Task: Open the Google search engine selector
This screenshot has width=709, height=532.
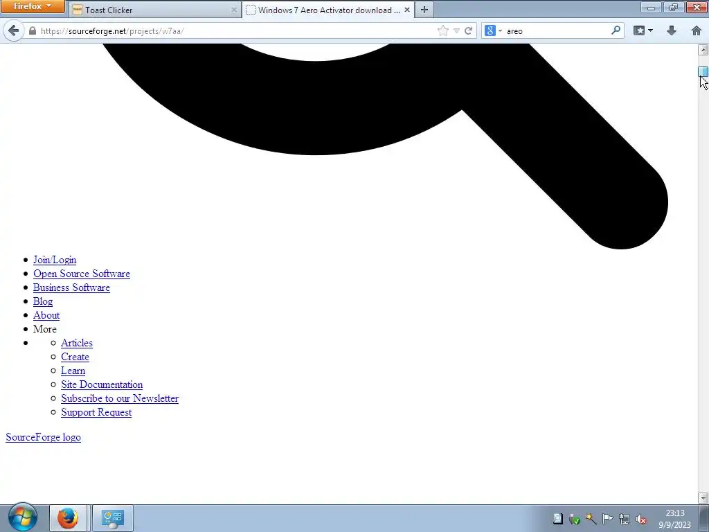Action: [x=493, y=30]
